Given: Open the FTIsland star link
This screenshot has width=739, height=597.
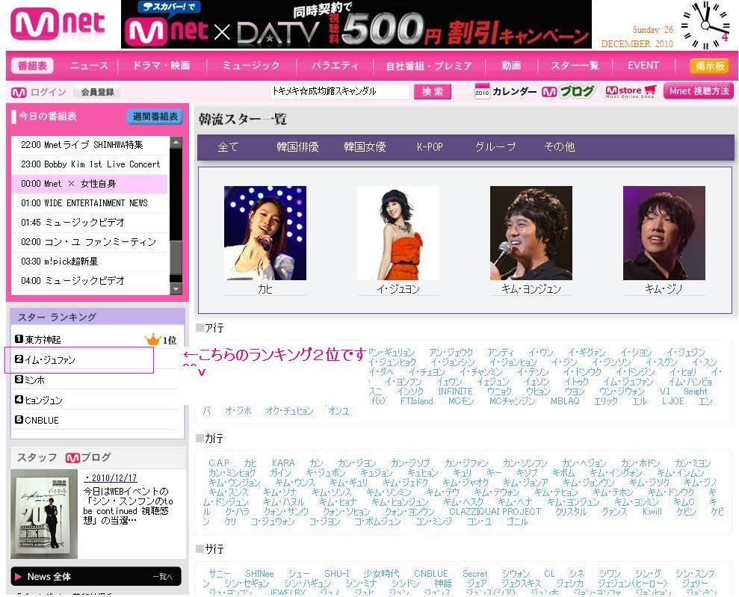Looking at the screenshot, I should [417, 401].
